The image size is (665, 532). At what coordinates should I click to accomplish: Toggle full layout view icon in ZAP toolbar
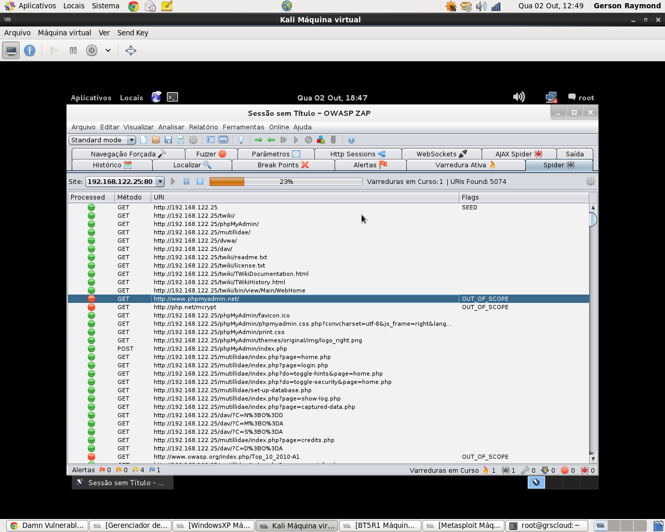[223, 140]
